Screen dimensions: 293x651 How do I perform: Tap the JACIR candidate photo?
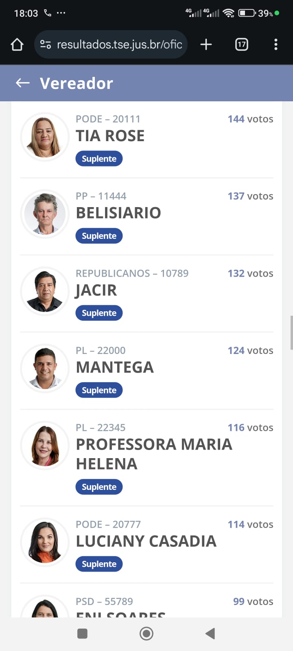(45, 291)
